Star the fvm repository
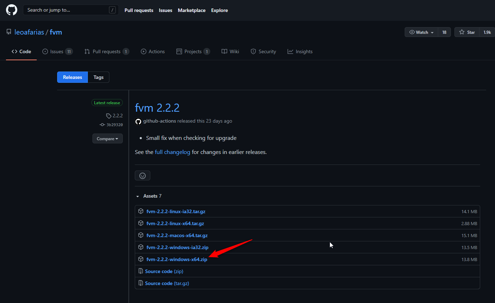Screen dimensions: 495x303 [x=467, y=32]
